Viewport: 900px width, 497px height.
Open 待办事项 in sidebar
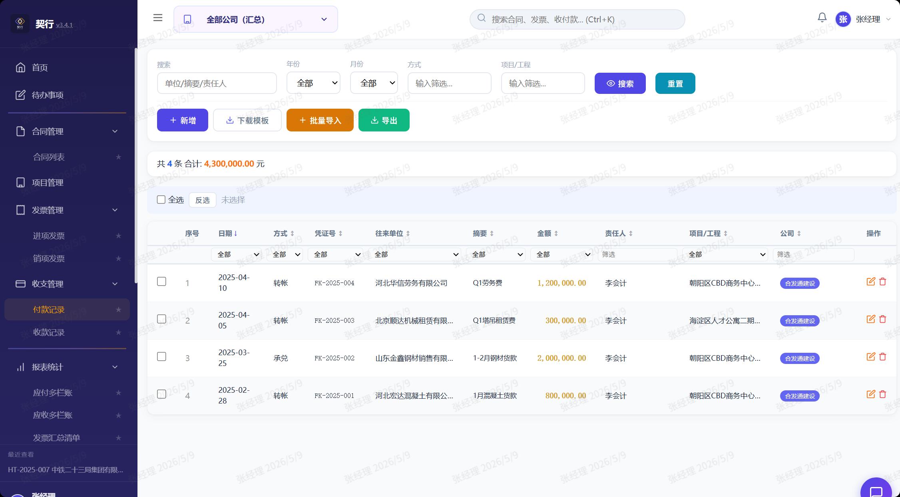67,95
